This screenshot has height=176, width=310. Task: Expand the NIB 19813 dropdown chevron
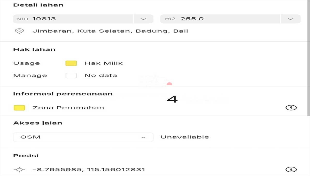point(143,19)
